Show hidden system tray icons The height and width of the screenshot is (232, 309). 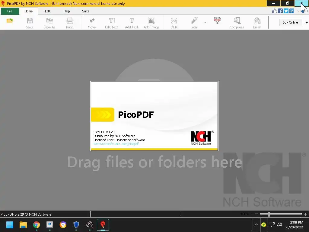(x=256, y=225)
